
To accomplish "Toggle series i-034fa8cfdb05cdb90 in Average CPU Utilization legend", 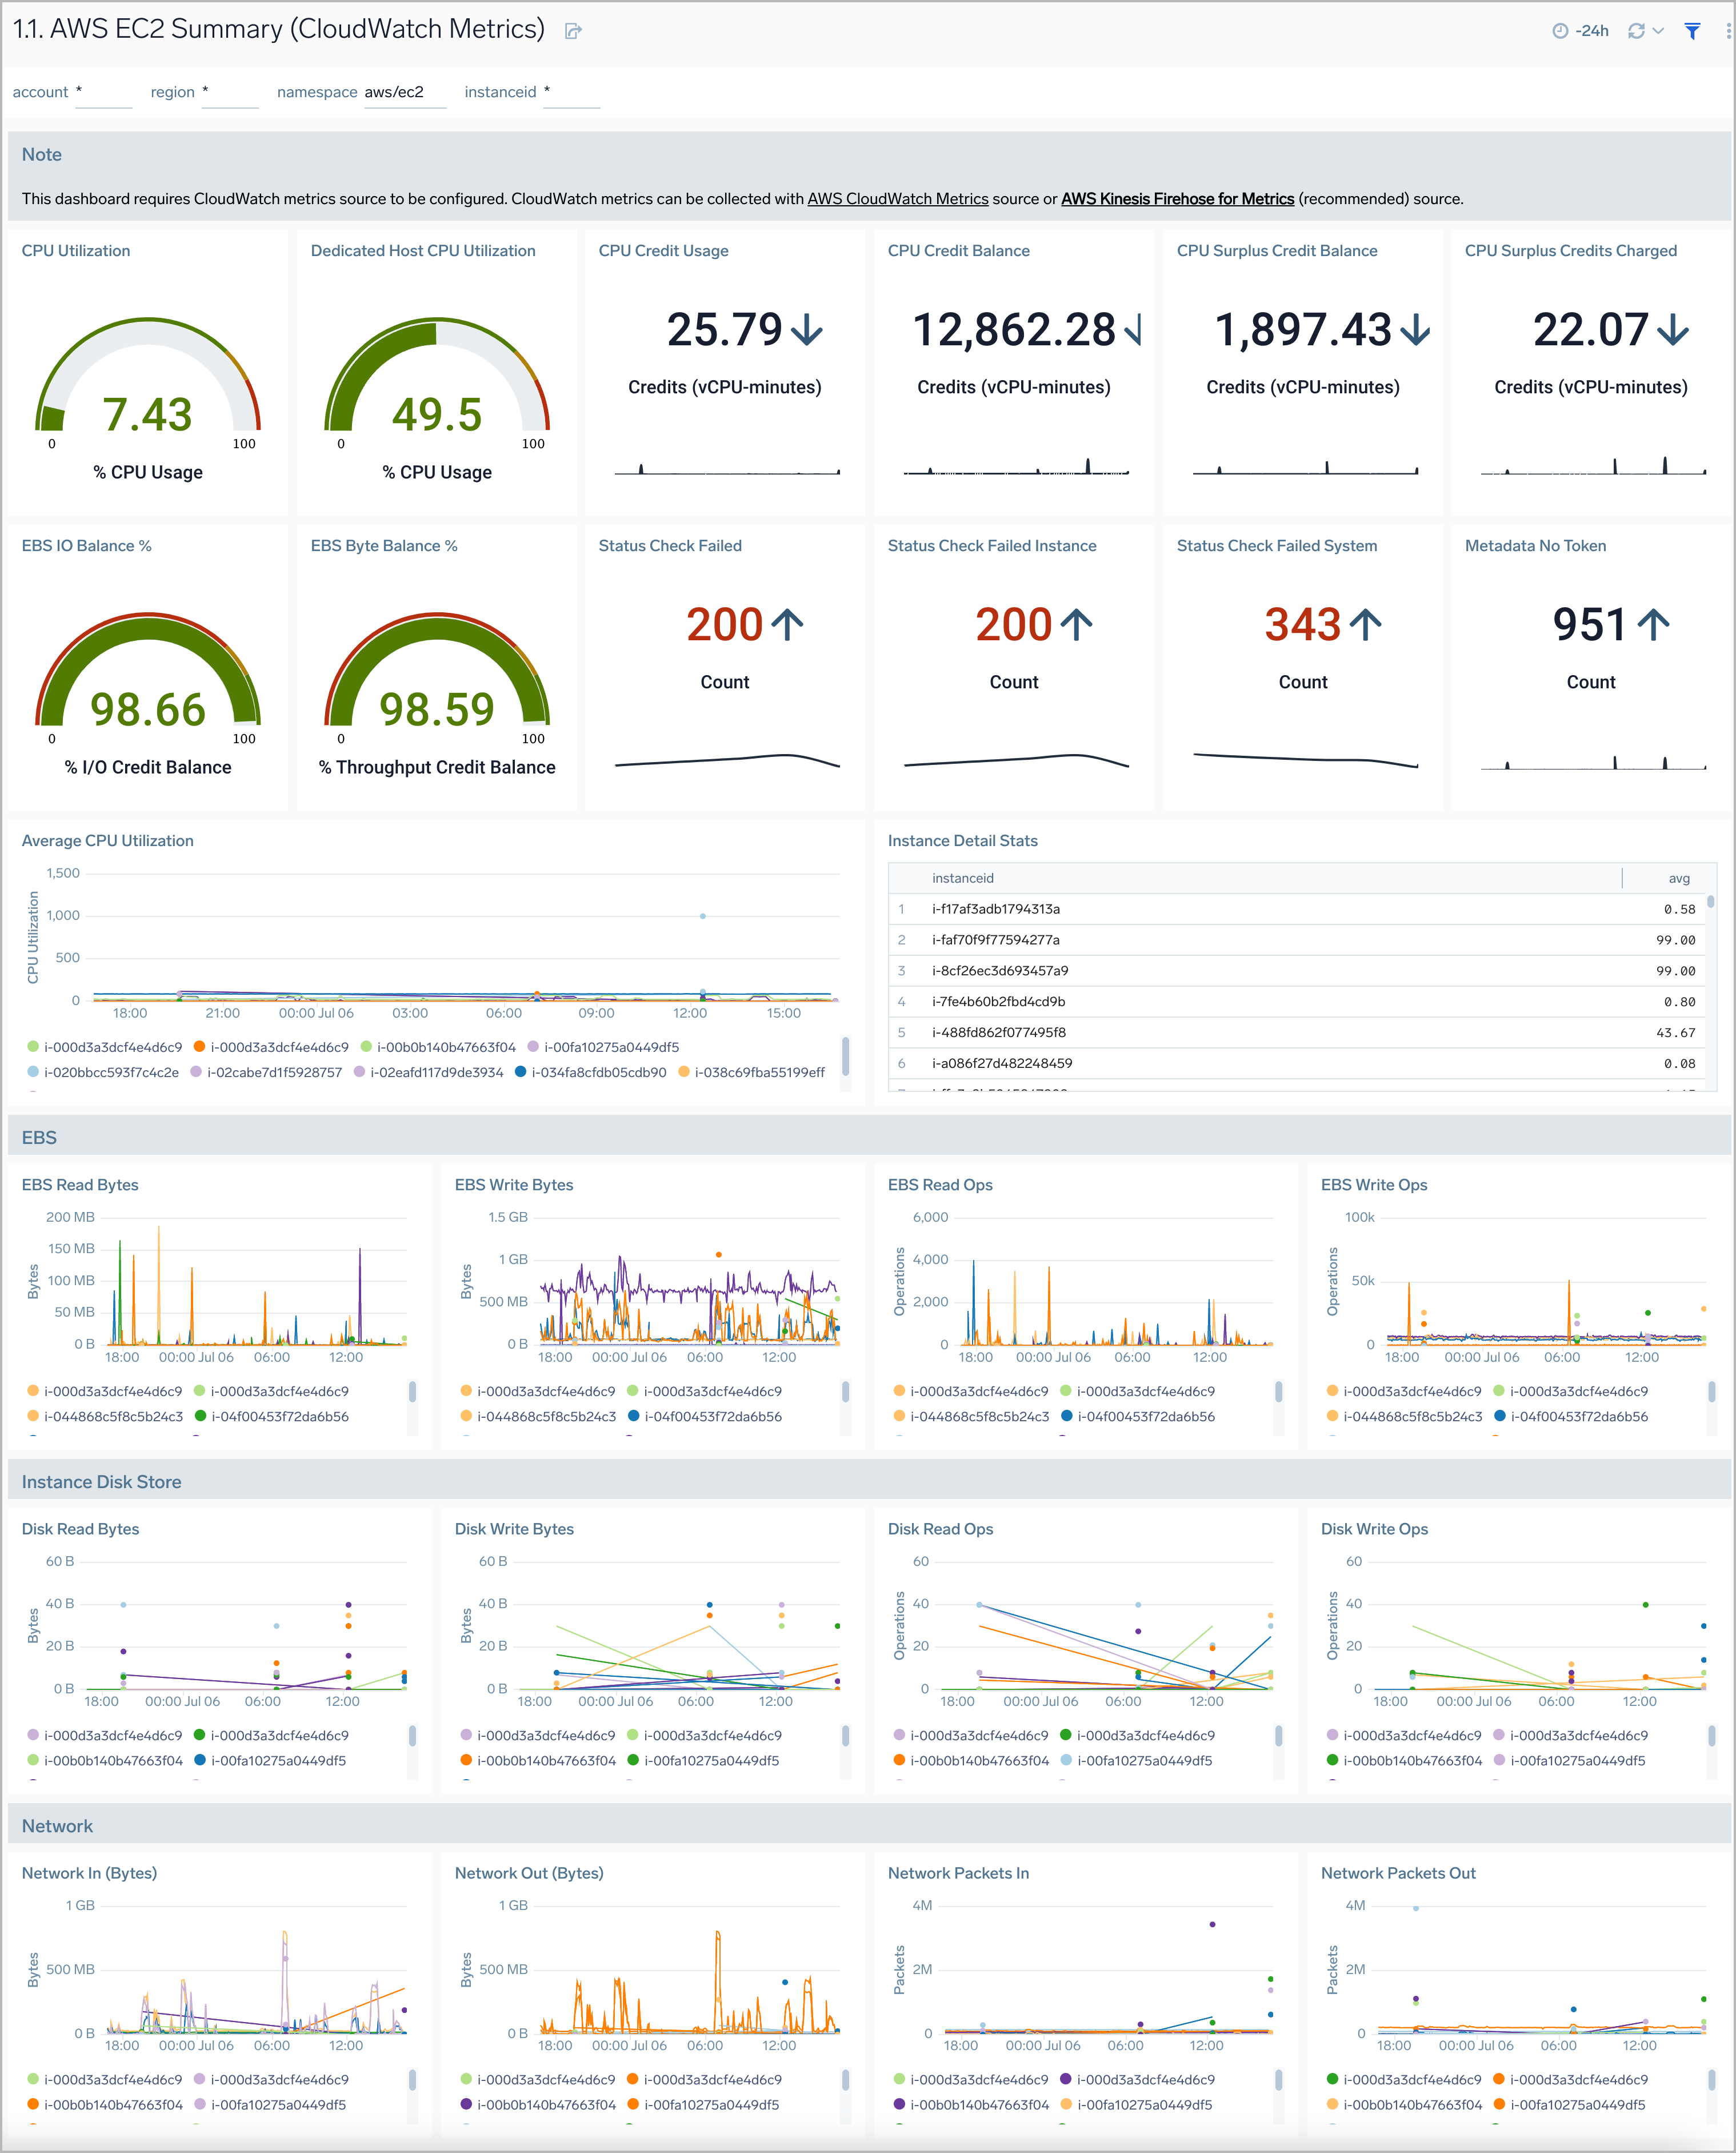I will coord(590,1071).
